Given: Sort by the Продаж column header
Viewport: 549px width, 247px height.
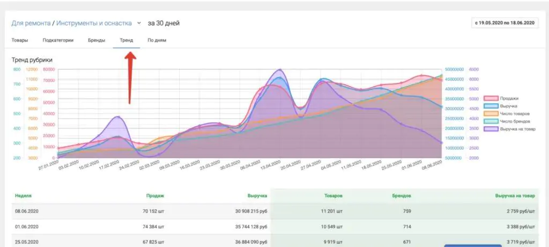Looking at the screenshot, I should point(155,196).
